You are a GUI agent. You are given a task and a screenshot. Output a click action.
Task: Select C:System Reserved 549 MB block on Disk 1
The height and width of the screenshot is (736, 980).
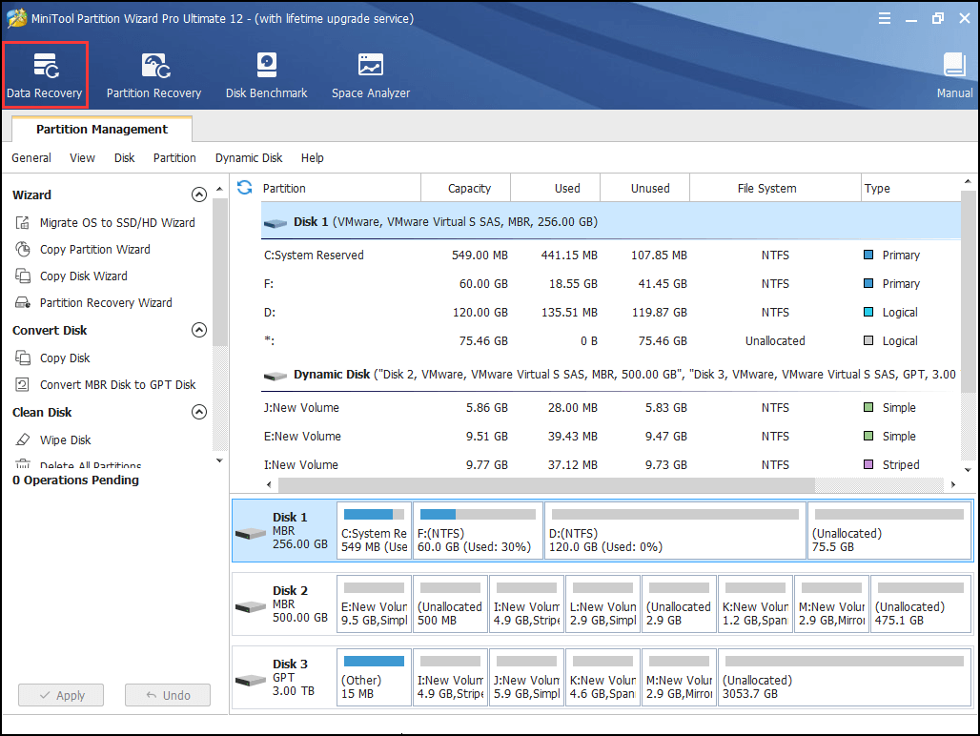point(374,530)
